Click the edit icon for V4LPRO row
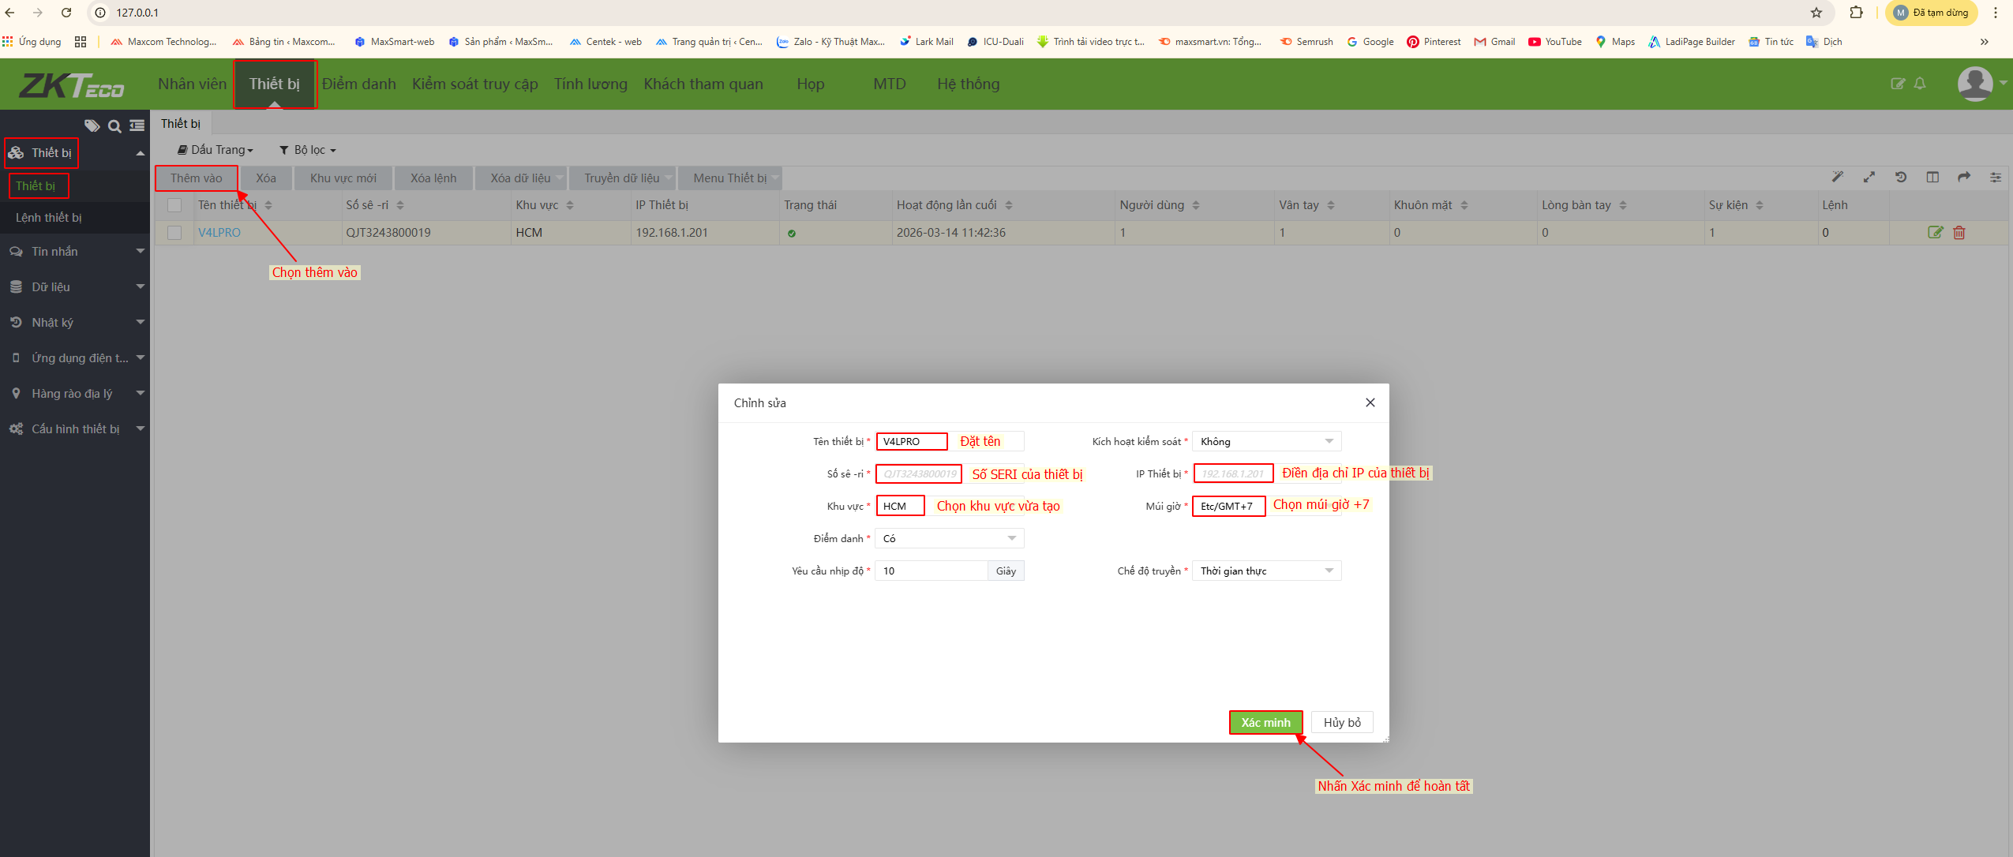 [1935, 233]
